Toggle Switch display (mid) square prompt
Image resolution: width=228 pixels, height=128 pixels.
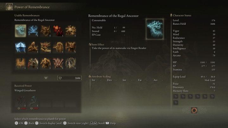[37, 123]
